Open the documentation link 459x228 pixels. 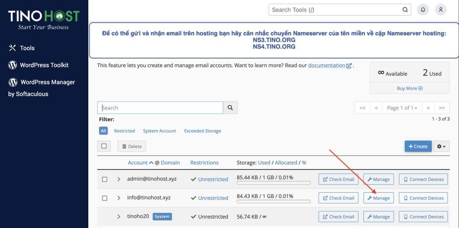click(327, 65)
